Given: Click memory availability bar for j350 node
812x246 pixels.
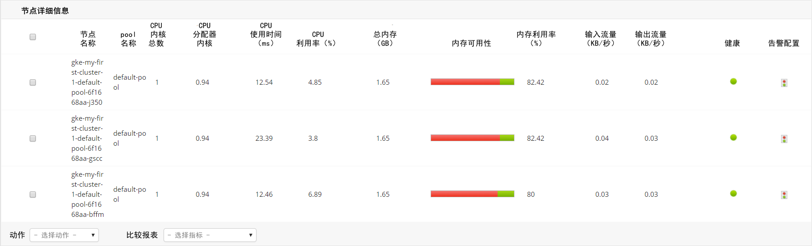Looking at the screenshot, I should point(472,82).
